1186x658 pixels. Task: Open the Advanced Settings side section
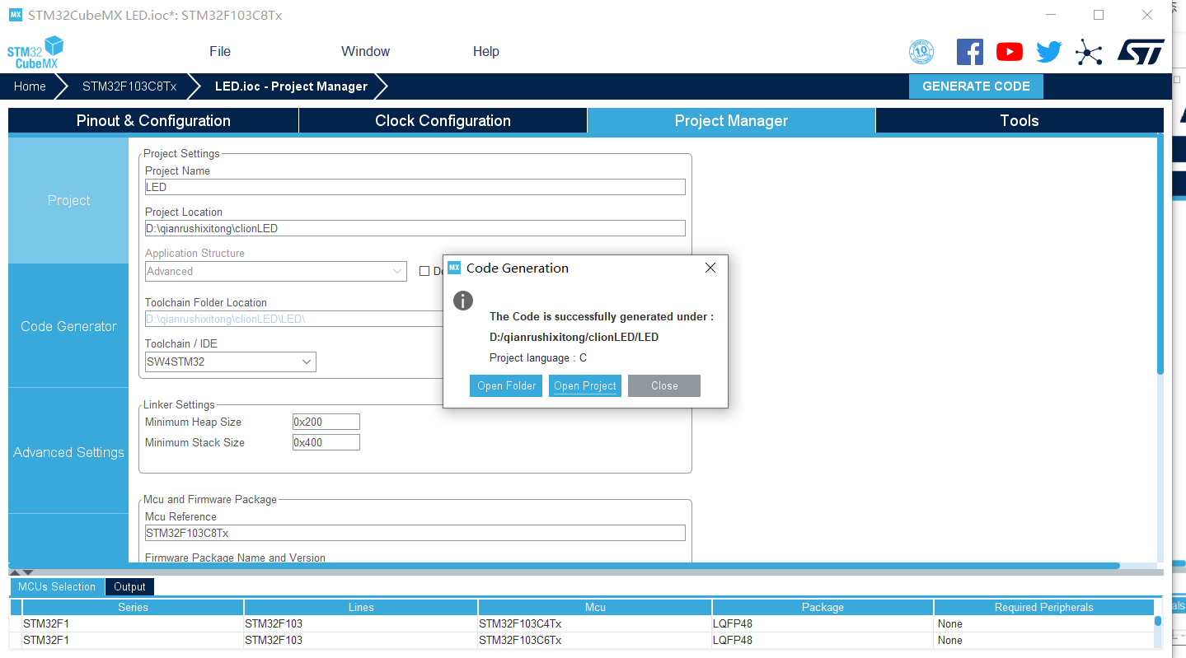click(x=68, y=452)
